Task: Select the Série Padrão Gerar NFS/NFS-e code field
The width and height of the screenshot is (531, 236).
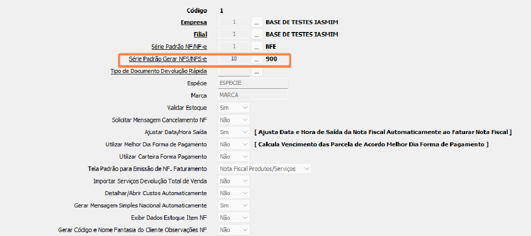Action: click(x=234, y=60)
